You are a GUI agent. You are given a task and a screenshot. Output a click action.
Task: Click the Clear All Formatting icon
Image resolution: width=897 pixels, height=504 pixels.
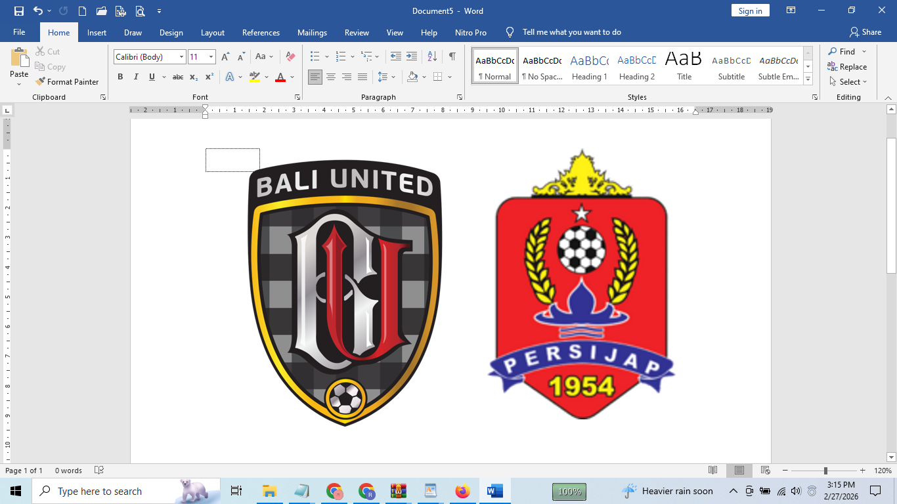click(x=290, y=57)
